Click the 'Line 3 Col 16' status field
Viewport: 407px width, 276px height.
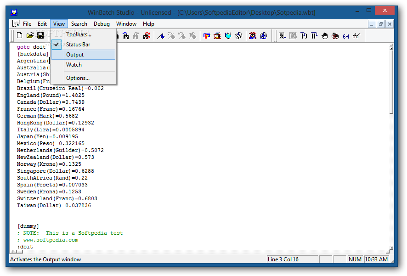tap(292, 259)
